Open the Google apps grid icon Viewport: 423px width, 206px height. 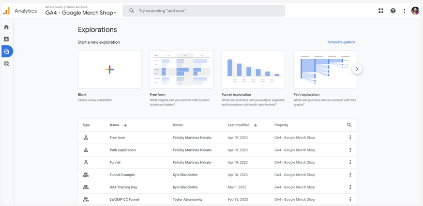(x=381, y=11)
